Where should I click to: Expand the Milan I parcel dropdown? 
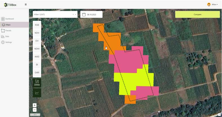pyautogui.click(x=76, y=15)
